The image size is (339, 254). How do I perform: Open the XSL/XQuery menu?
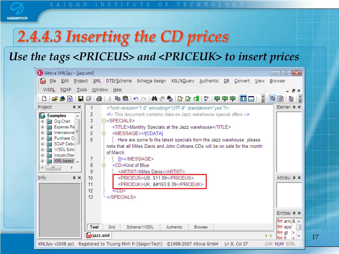183,81
